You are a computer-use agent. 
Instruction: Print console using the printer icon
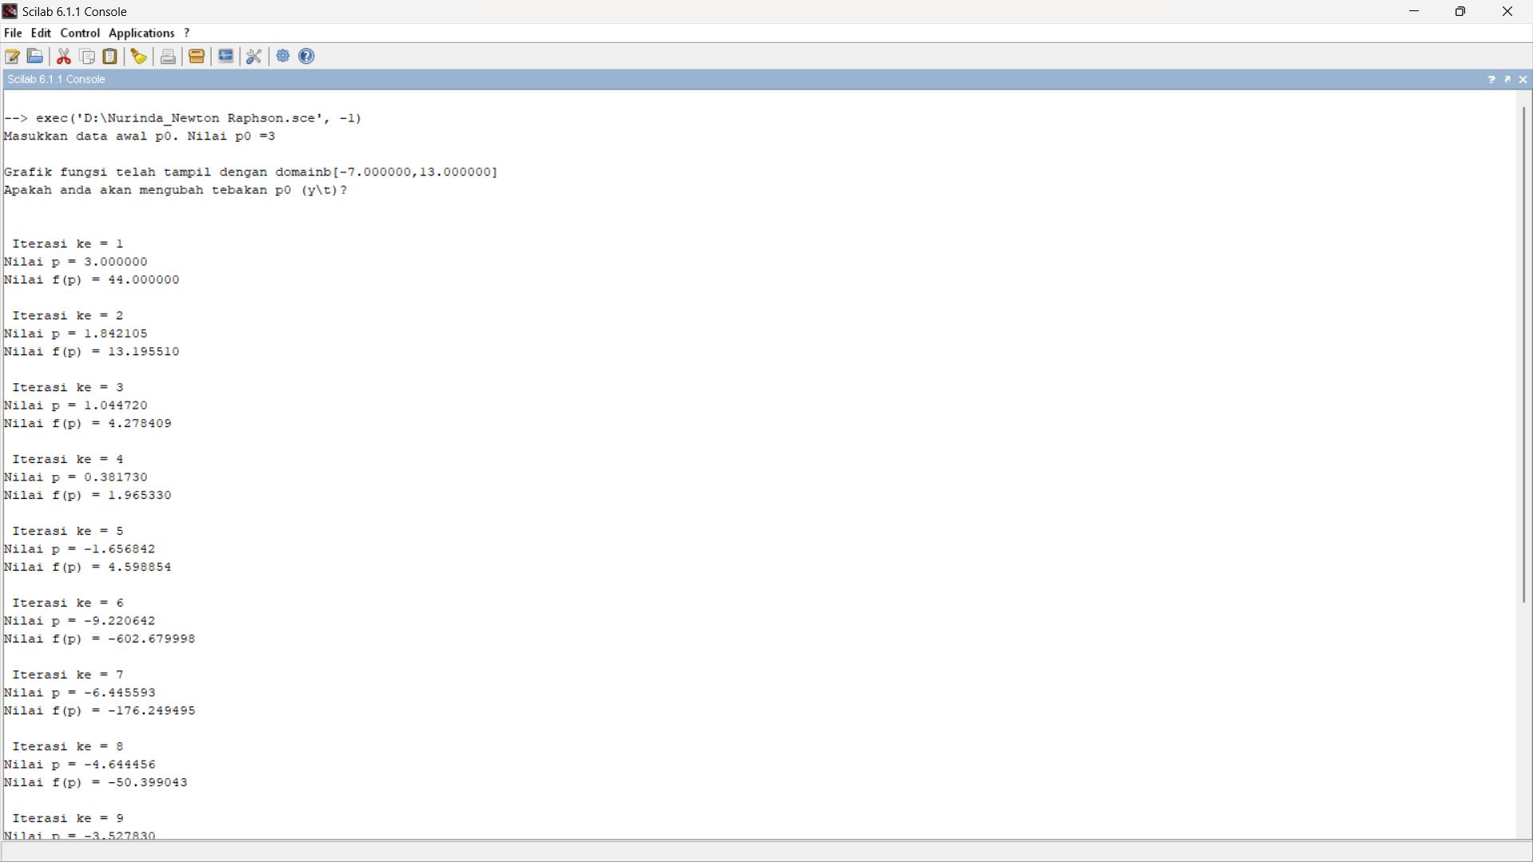pos(168,57)
